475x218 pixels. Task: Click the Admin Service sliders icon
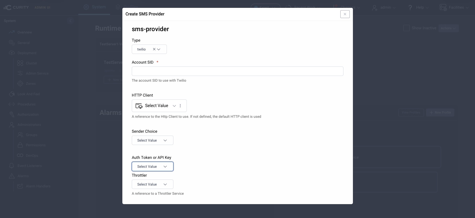[20, 73]
